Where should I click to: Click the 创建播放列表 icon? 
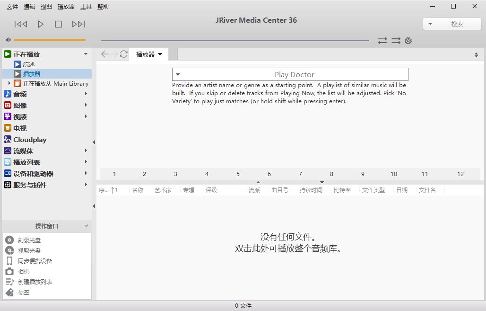tap(9, 282)
